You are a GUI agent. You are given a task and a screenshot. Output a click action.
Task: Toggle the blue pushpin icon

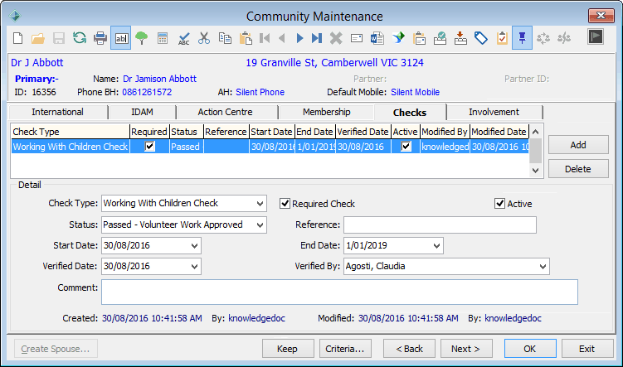[522, 38]
